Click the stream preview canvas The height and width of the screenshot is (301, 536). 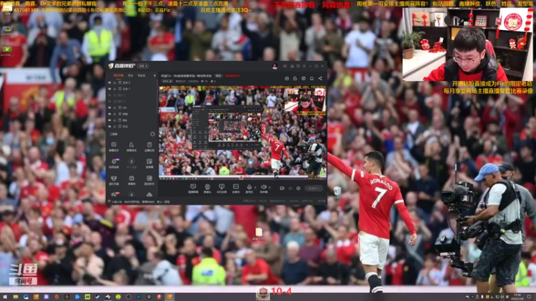(243, 132)
